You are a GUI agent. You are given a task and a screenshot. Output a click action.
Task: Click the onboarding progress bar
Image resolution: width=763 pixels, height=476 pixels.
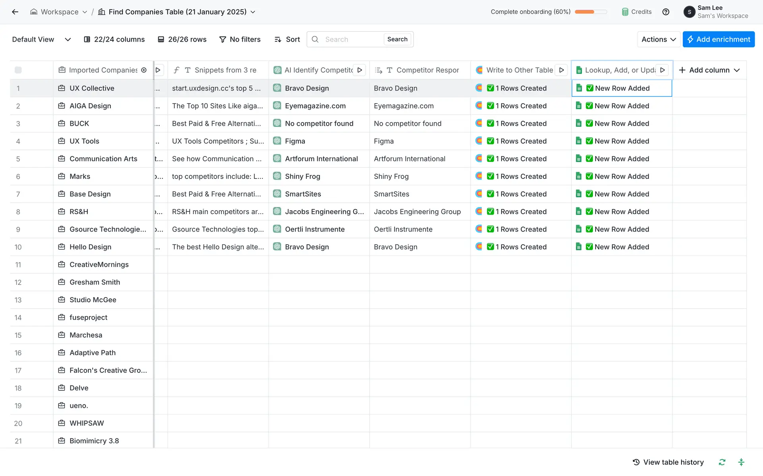(x=591, y=12)
